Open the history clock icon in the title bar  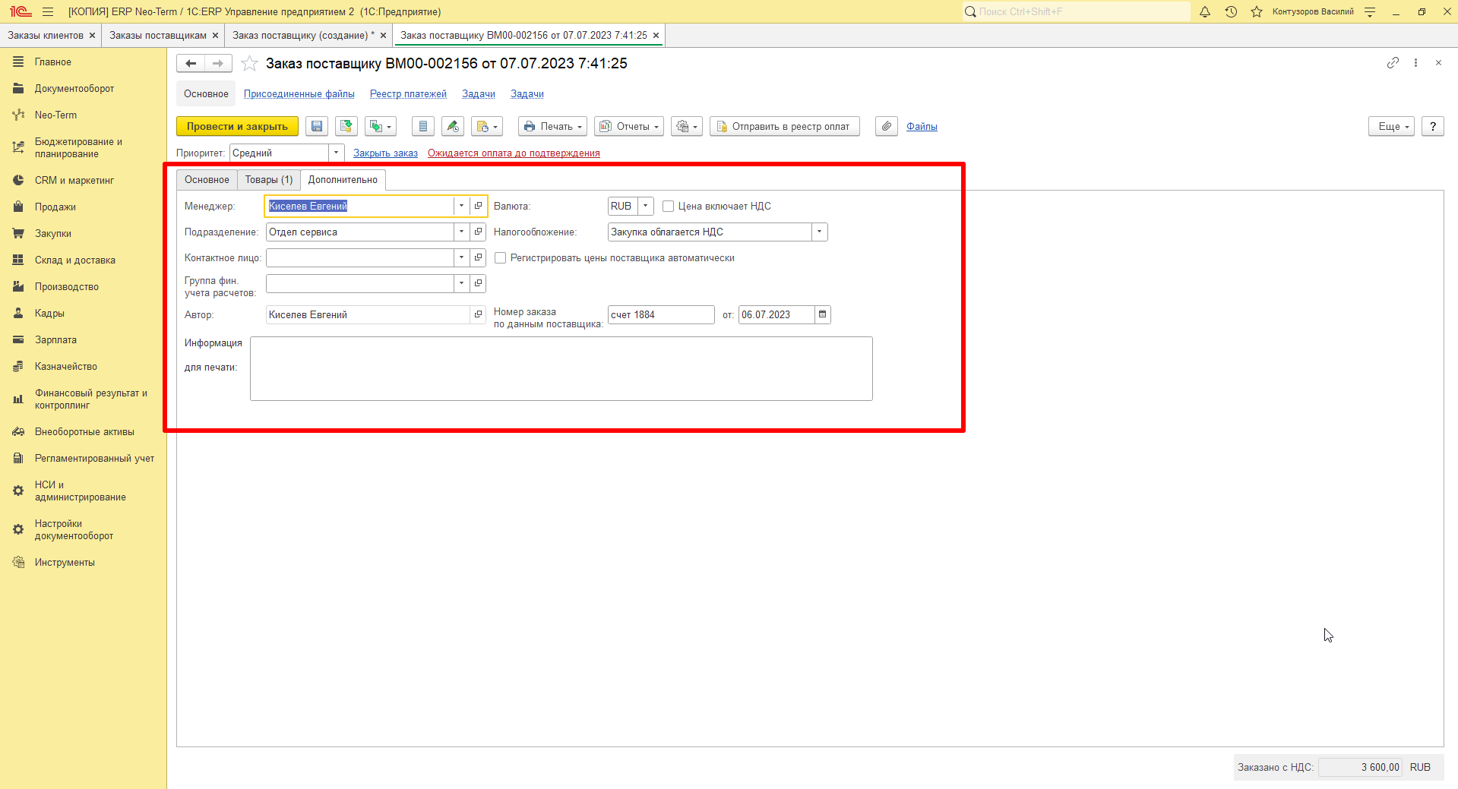[1231, 11]
